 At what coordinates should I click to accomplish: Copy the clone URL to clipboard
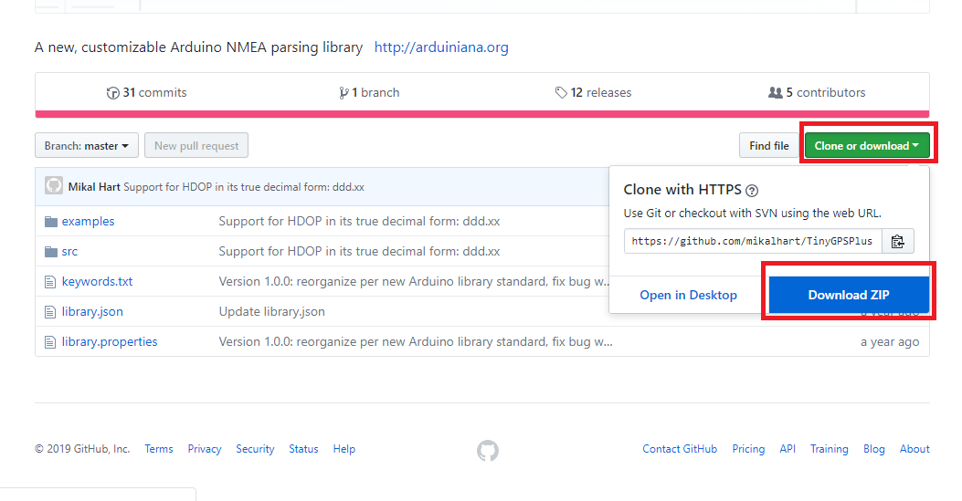[x=897, y=242]
